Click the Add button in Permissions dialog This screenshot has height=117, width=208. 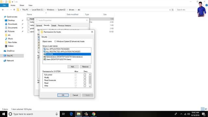point(73,67)
